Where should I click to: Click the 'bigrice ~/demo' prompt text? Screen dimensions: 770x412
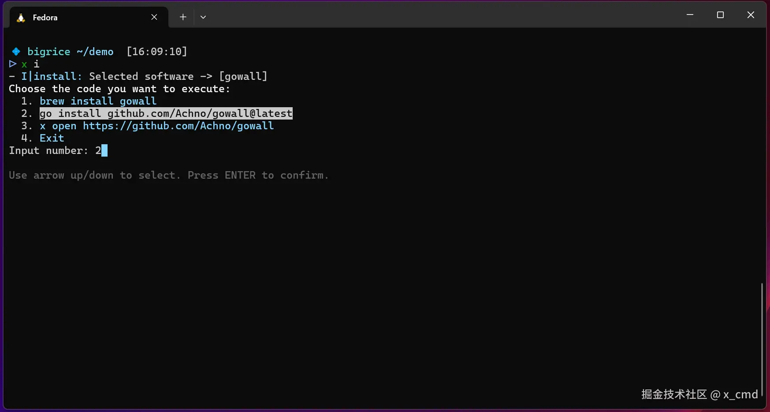point(71,52)
